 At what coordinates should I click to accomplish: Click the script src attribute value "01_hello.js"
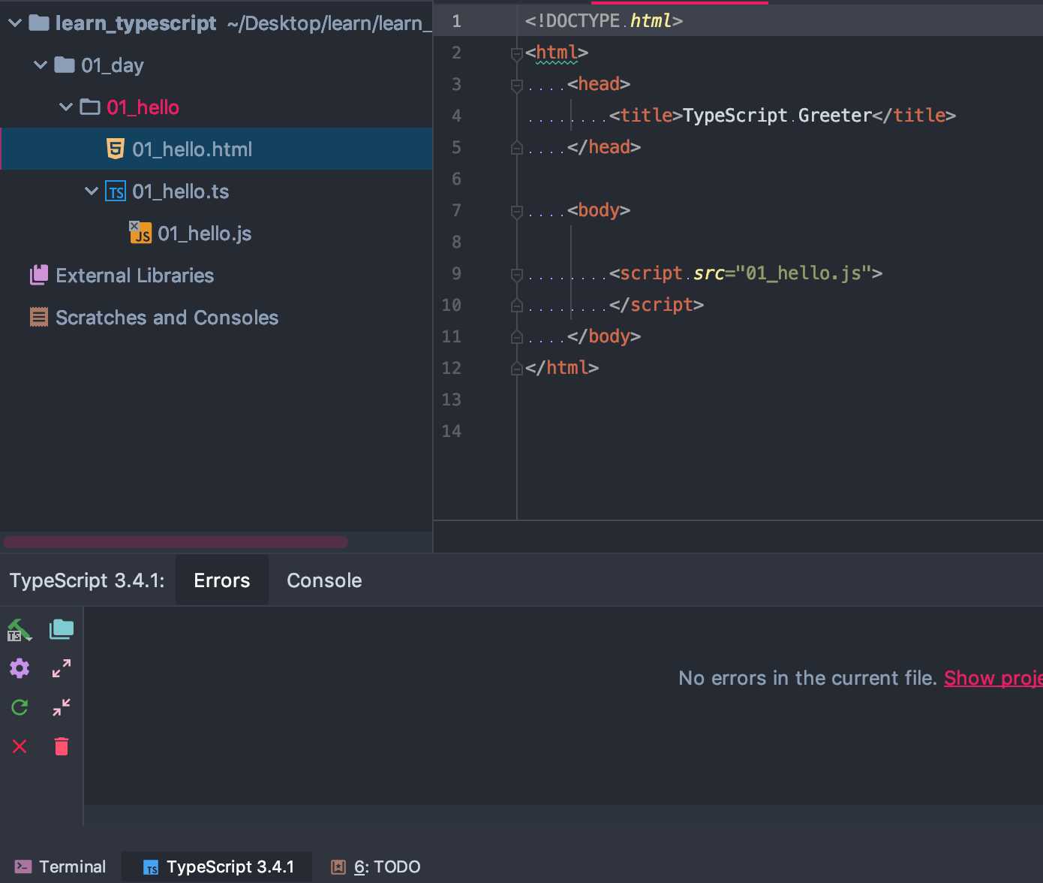point(803,273)
